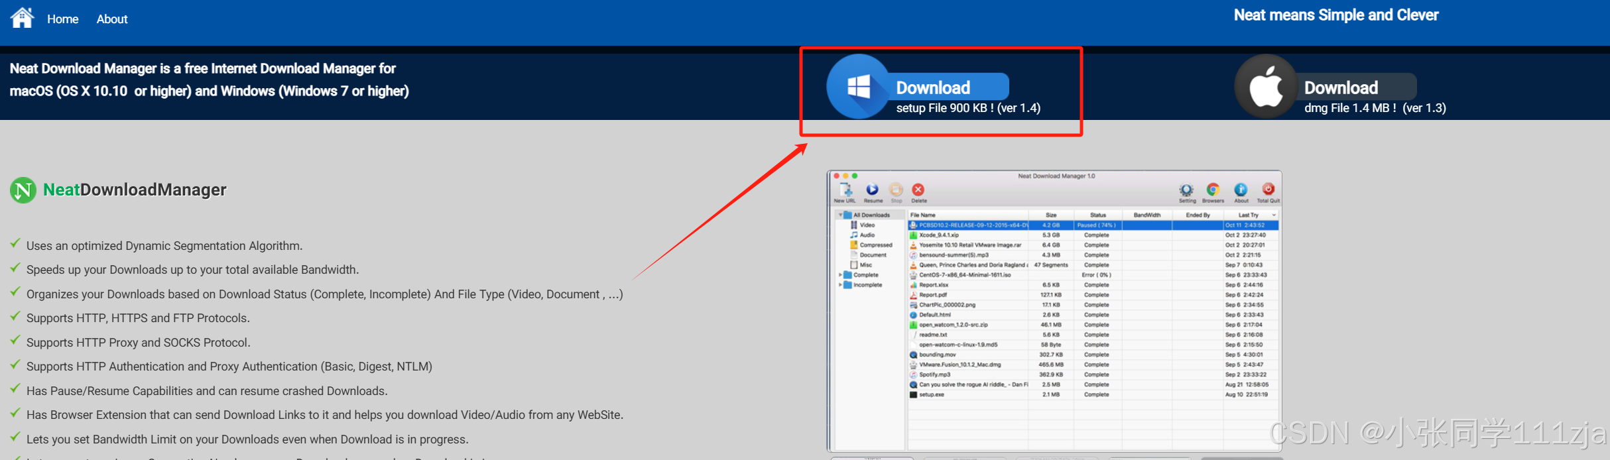Click "setup File 900 KB ! (ver 1.4)" text
The image size is (1610, 460).
coord(968,108)
